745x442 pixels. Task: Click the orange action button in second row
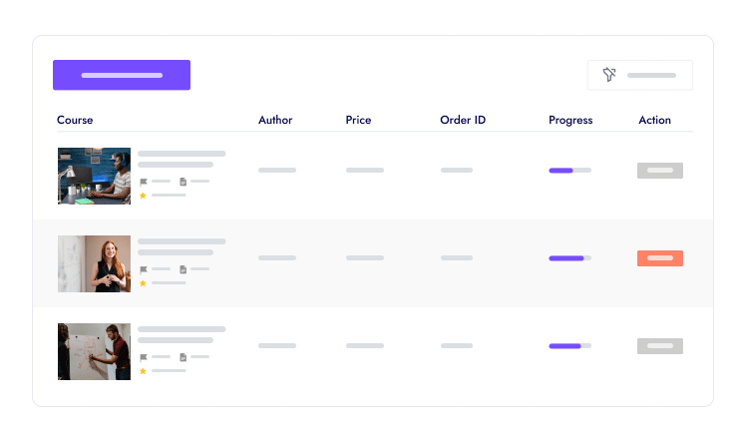pos(659,258)
